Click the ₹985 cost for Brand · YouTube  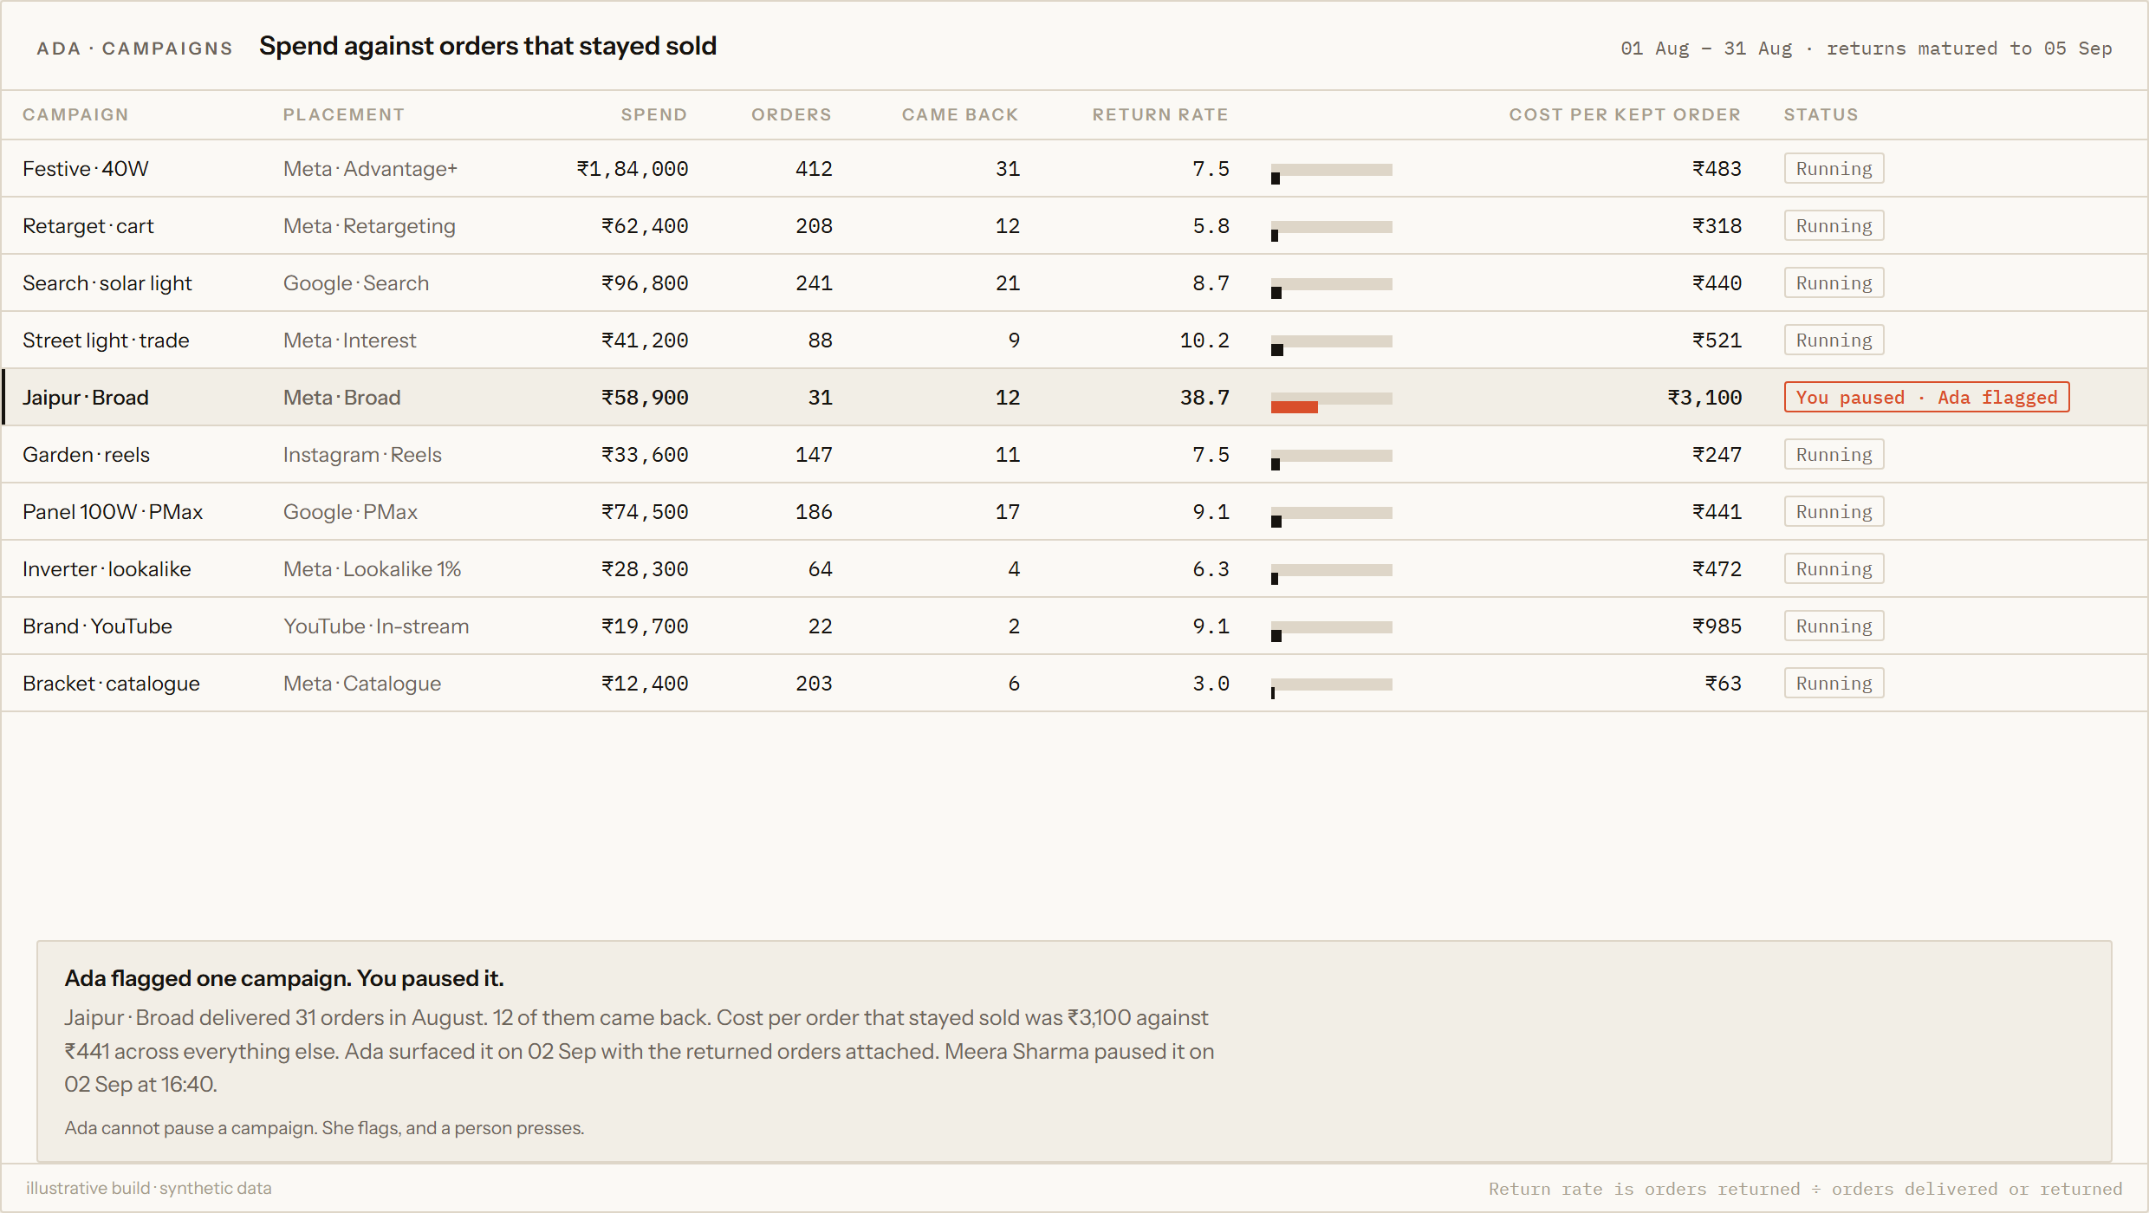coord(1717,626)
